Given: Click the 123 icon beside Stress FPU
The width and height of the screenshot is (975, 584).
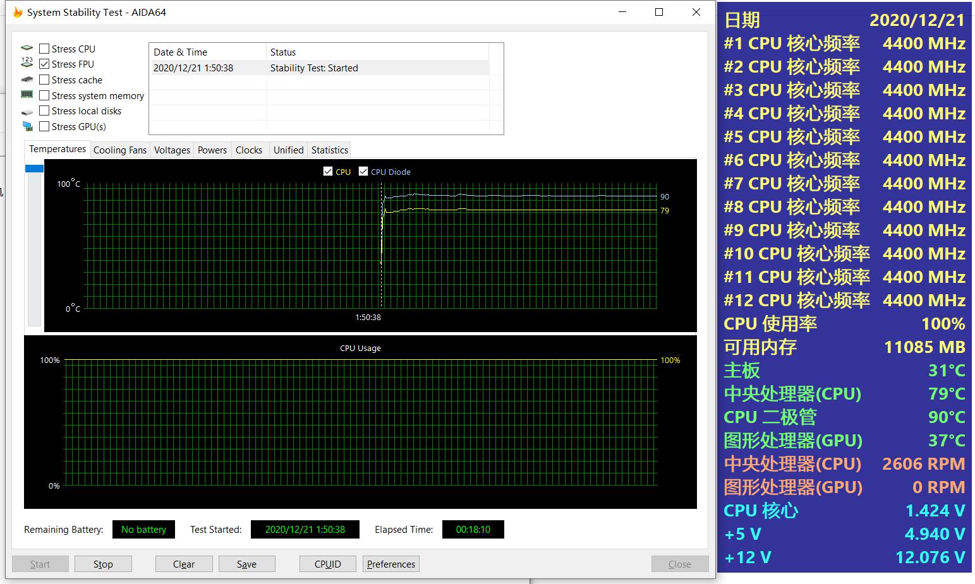Looking at the screenshot, I should [x=27, y=63].
